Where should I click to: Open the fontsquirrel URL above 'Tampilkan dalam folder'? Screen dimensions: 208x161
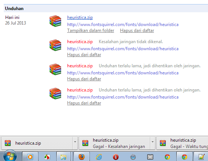pos(123,25)
